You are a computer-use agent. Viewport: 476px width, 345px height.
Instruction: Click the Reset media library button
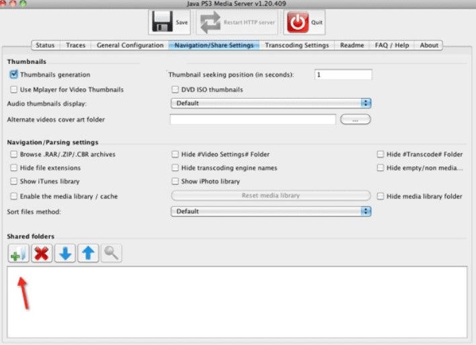coord(271,196)
